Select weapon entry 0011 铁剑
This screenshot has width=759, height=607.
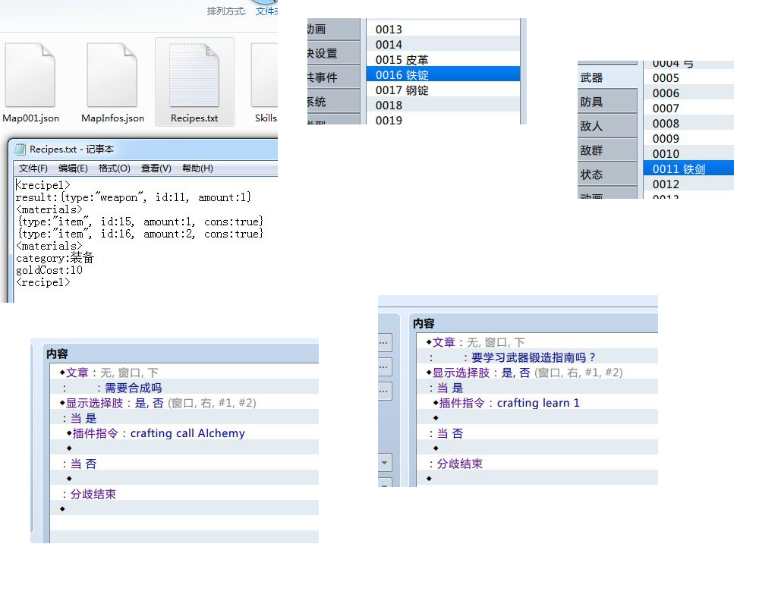(688, 169)
